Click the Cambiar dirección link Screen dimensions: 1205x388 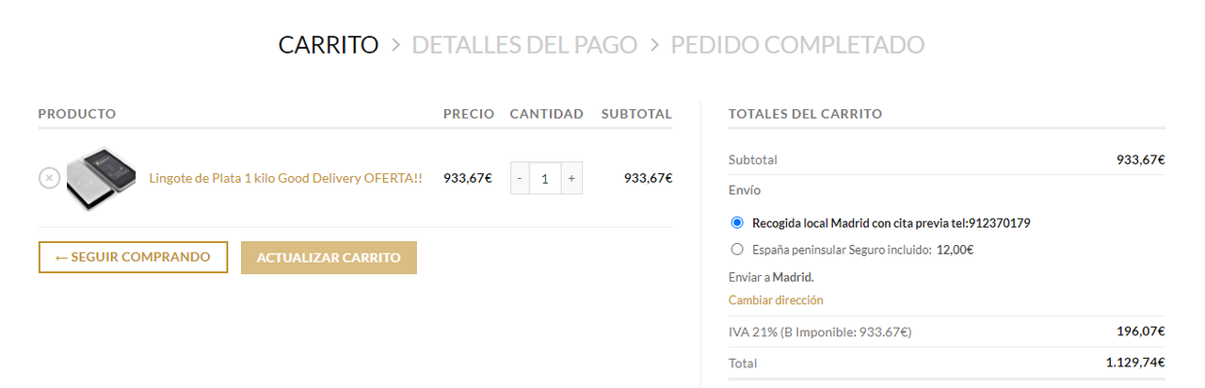tap(776, 300)
